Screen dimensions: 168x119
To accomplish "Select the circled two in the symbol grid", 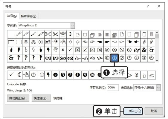I will 122,58.
